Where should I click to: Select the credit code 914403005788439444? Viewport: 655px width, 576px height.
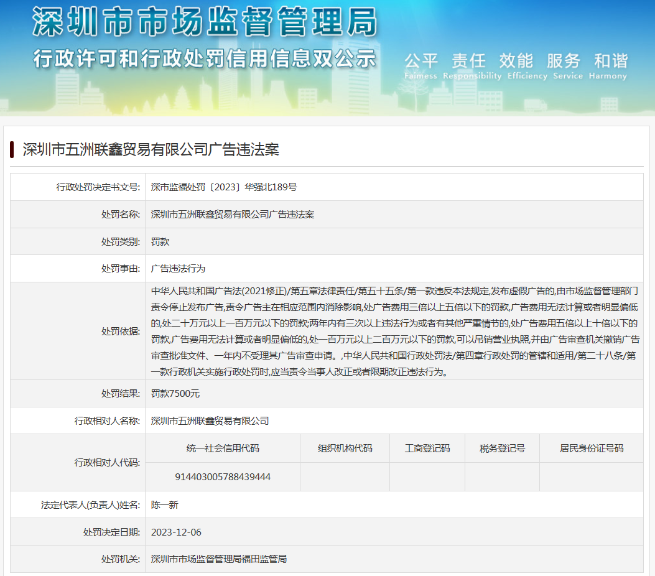tap(223, 477)
